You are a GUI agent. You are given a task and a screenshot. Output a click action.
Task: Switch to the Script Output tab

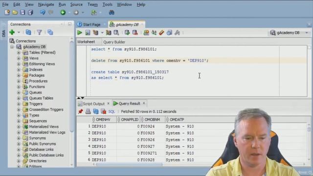[93, 104]
